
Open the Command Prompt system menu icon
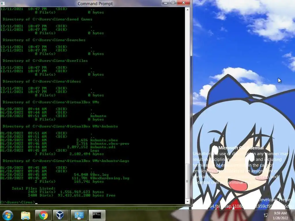[x=3, y=3]
